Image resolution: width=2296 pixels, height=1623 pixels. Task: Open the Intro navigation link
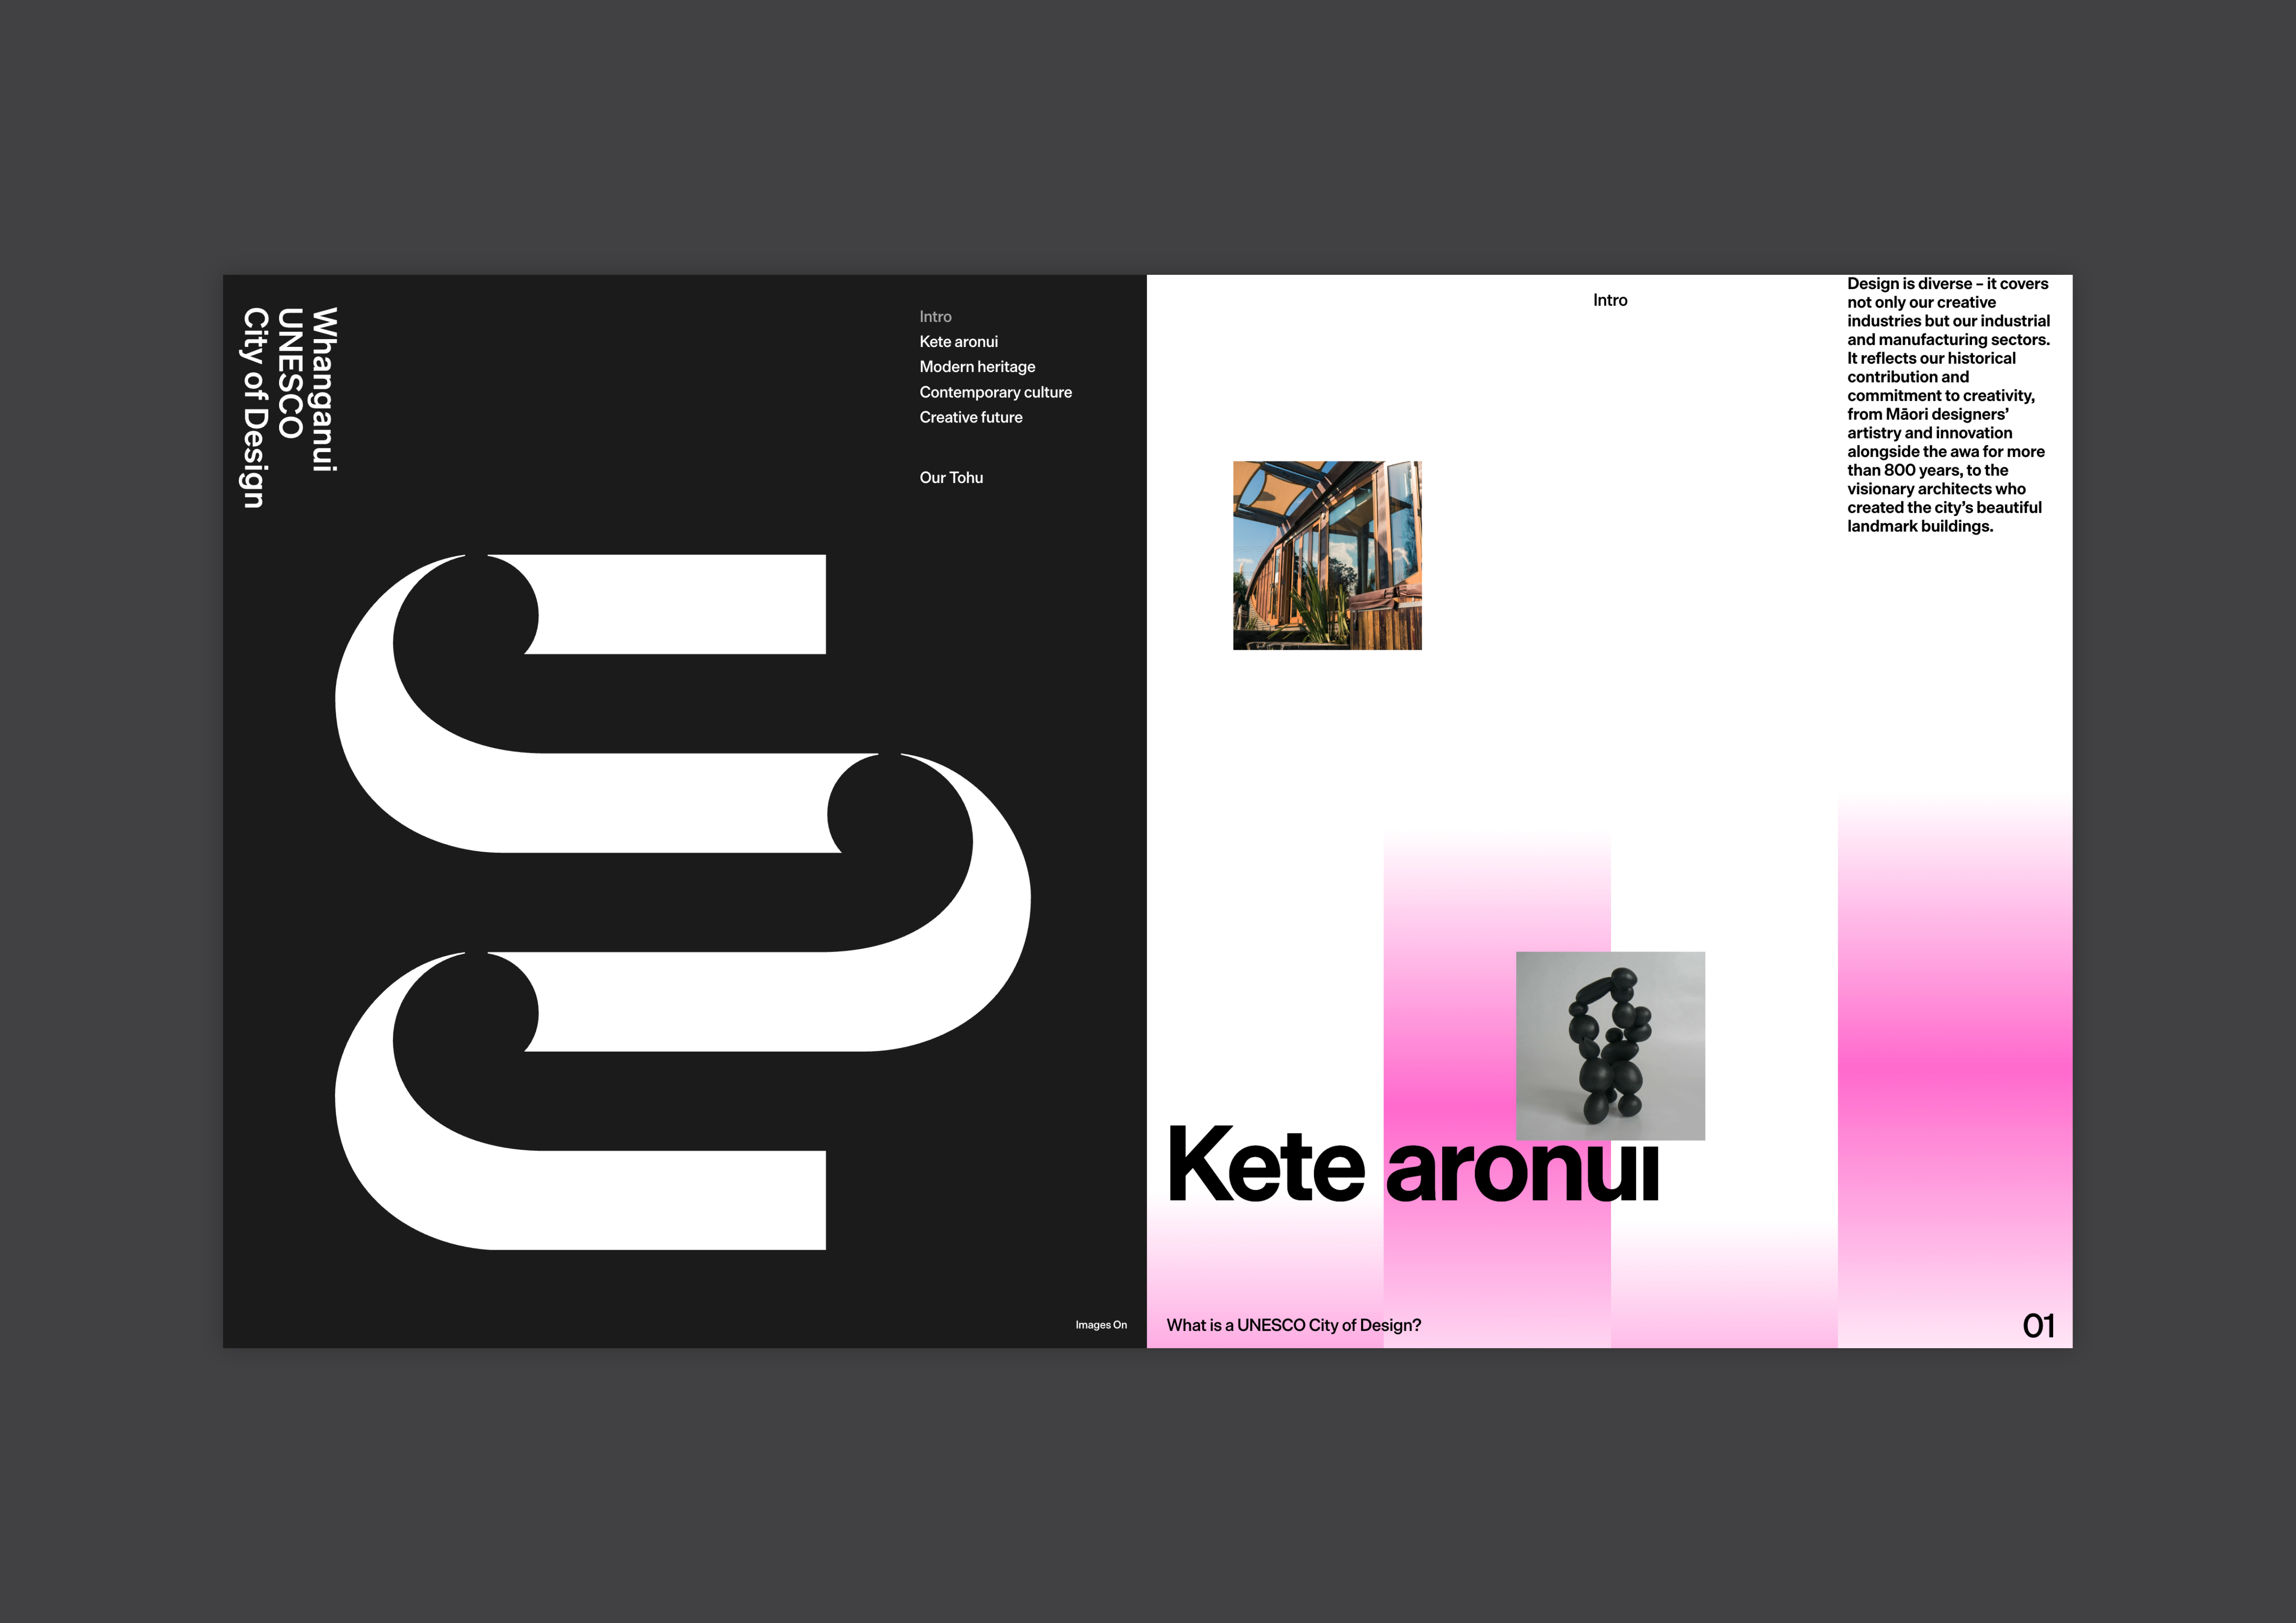click(x=935, y=317)
